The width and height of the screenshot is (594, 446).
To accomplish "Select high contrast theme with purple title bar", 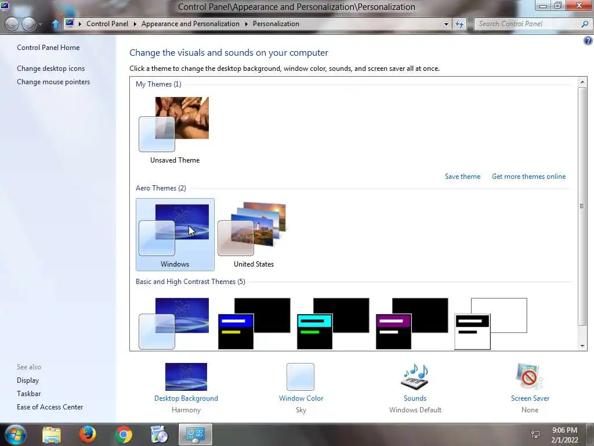I will point(412,323).
